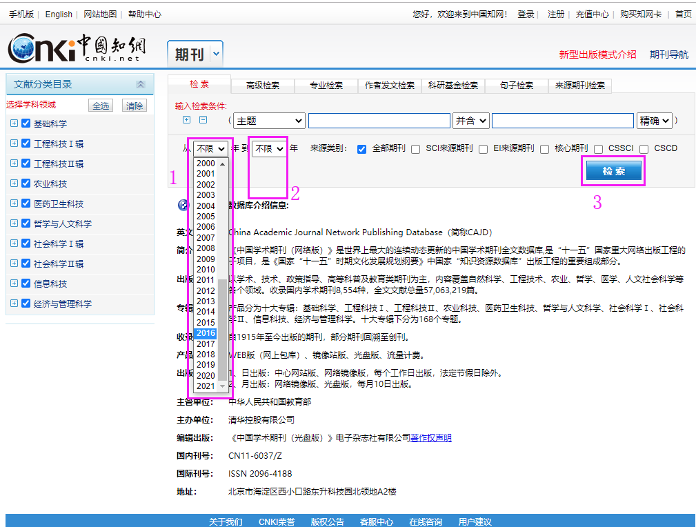Check the 核心期刊 checkbox
The height and width of the screenshot is (527, 696).
(x=545, y=149)
